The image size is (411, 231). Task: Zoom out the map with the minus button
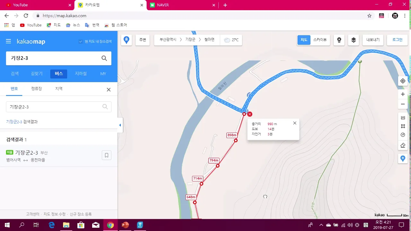(x=403, y=104)
